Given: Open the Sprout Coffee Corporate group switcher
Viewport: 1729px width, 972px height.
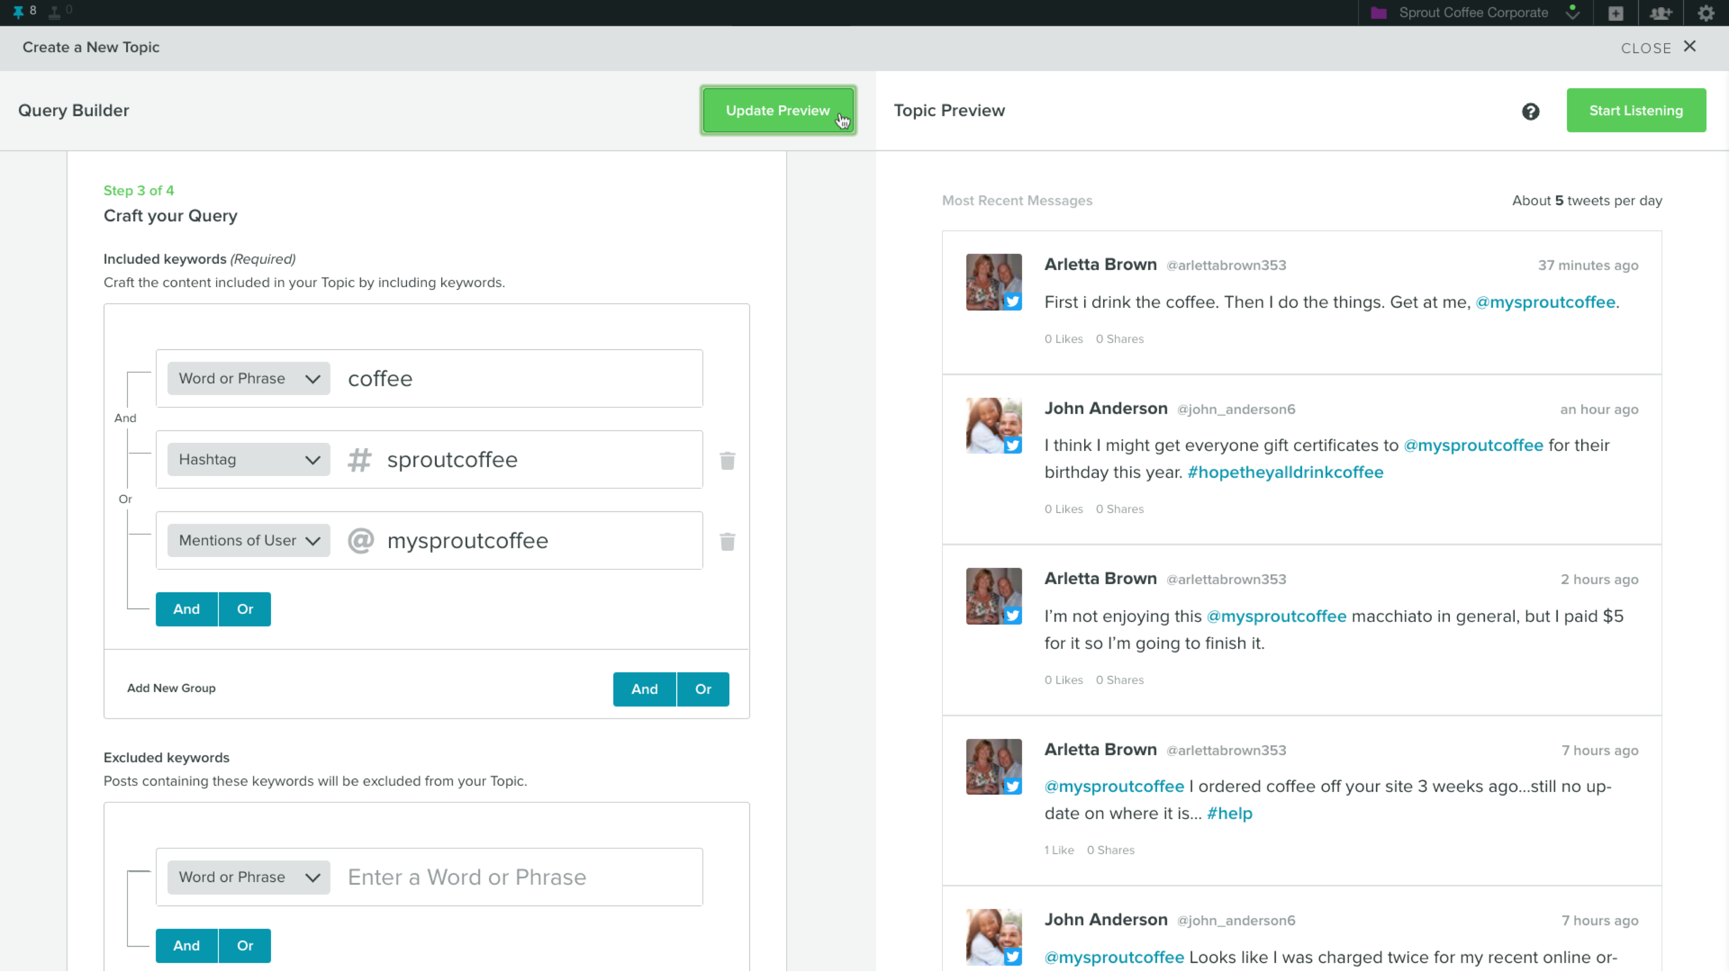Looking at the screenshot, I should 1473,13.
